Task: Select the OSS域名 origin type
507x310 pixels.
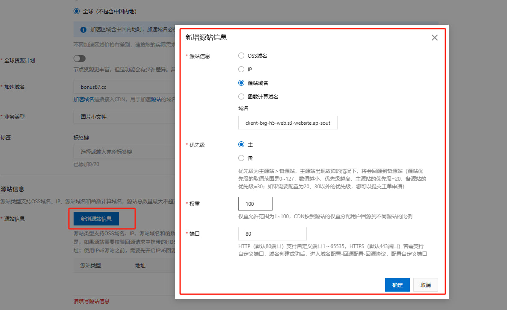Action: click(x=241, y=56)
